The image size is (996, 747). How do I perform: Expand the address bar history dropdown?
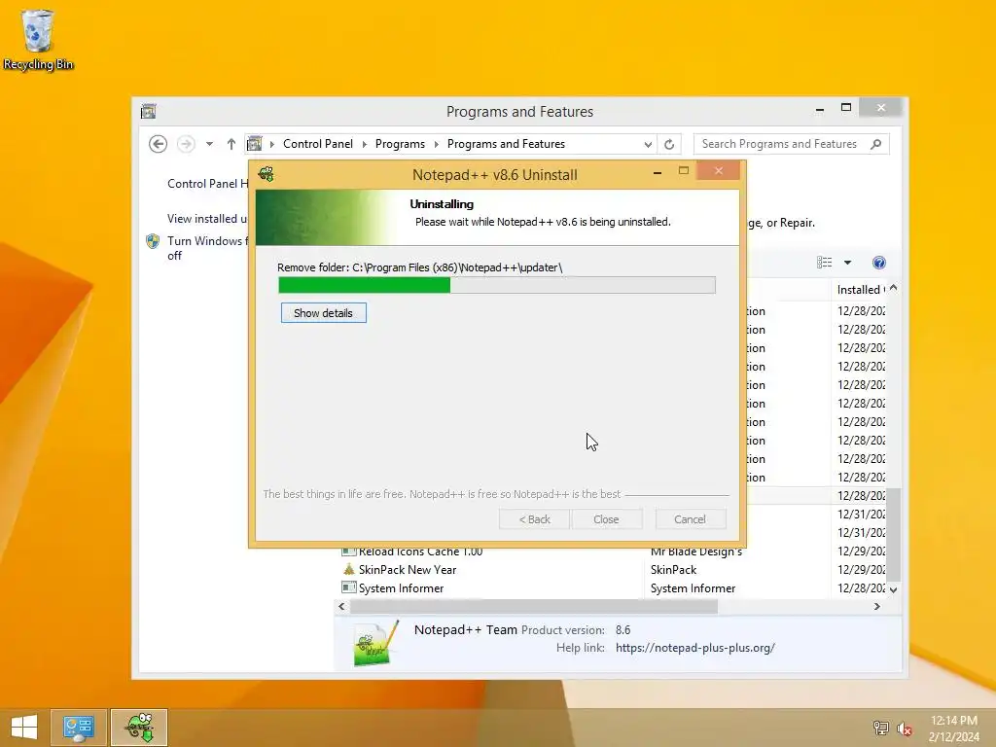(x=647, y=144)
